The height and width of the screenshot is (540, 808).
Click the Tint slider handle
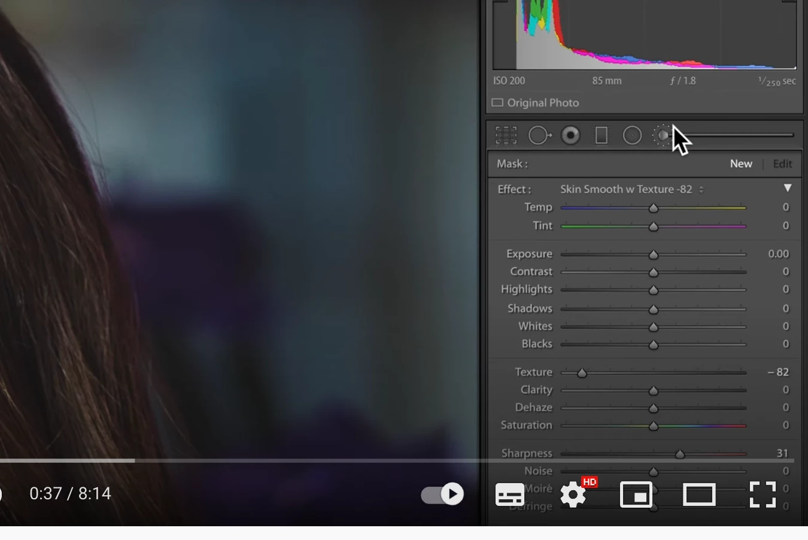[654, 227]
